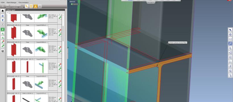
Task: Click the circled X tool on right toolbar
Action: click(x=230, y=34)
